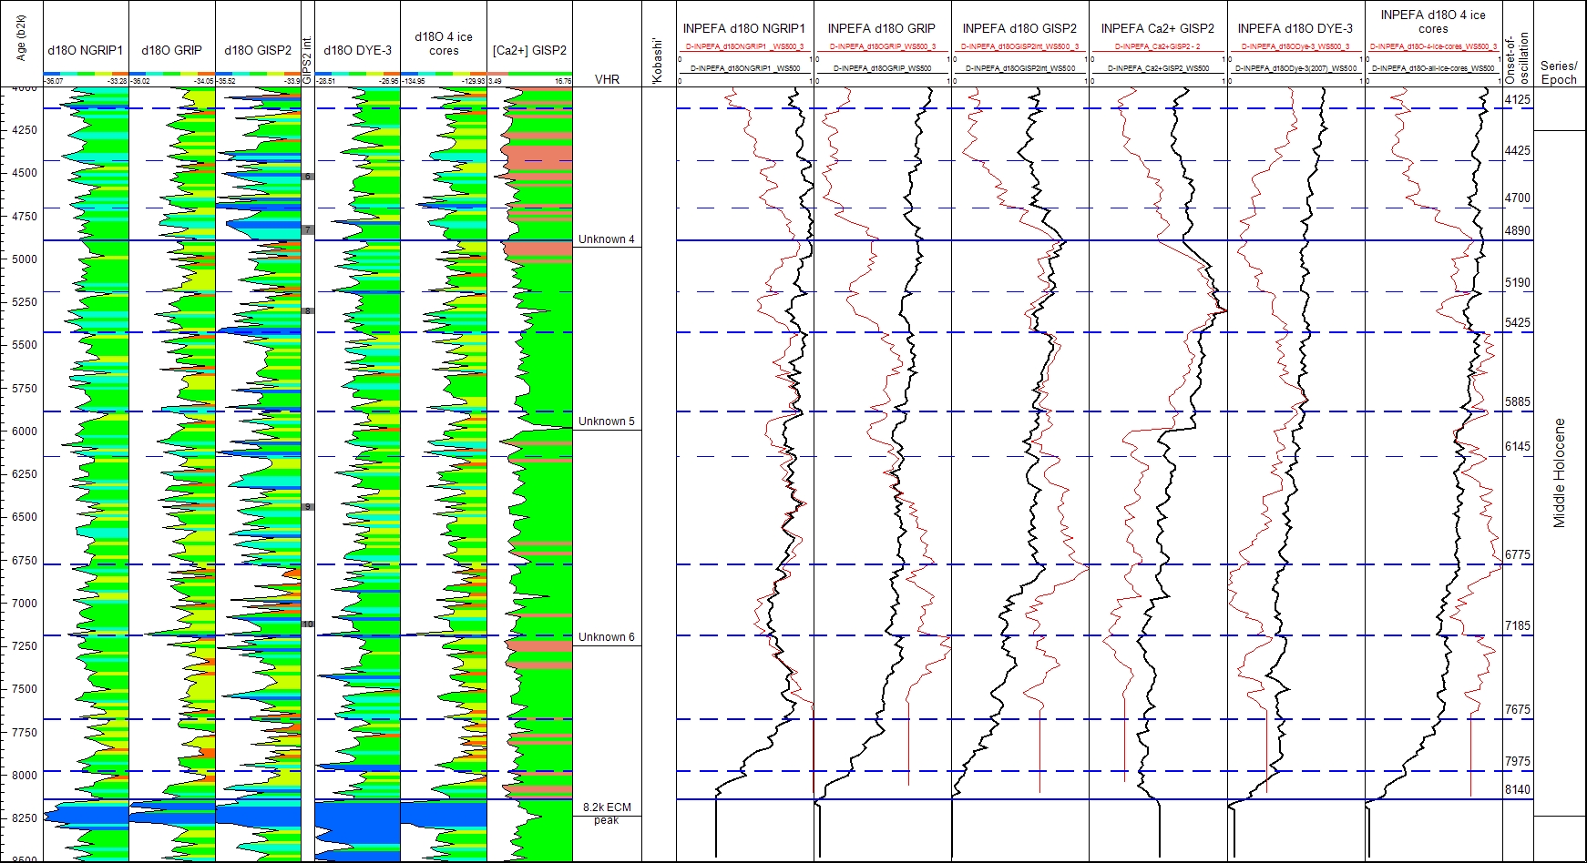Select the VHR column header
This screenshot has height=863, width=1587.
[x=607, y=79]
